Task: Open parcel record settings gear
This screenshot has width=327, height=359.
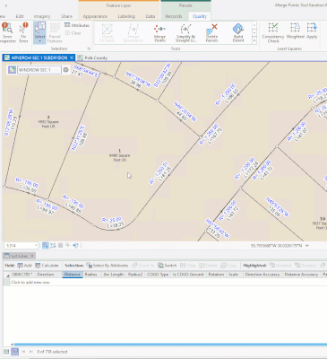Action: 65,70
